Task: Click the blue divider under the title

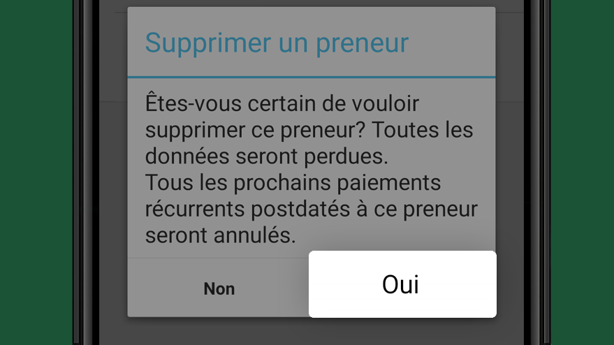Action: pos(312,77)
